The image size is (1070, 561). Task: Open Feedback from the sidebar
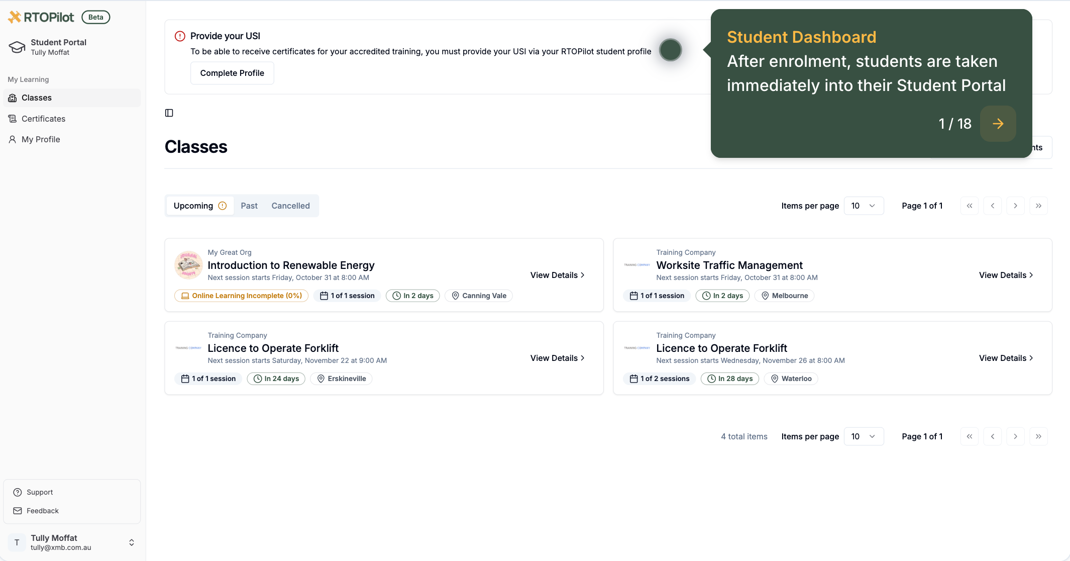42,511
